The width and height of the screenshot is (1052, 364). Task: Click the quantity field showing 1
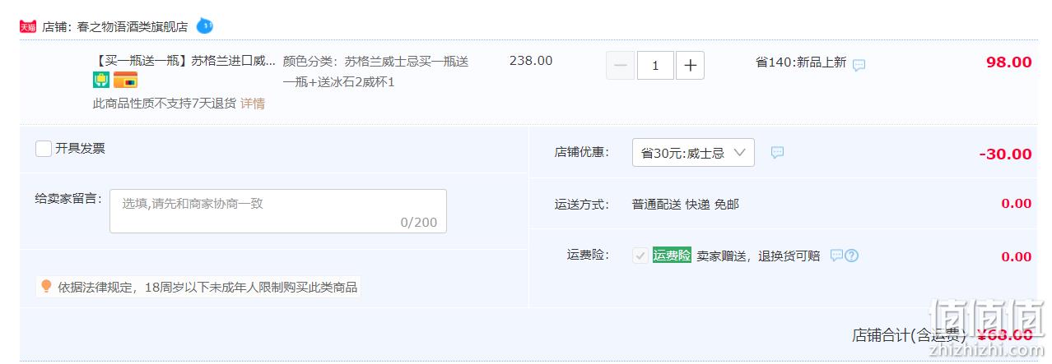655,65
